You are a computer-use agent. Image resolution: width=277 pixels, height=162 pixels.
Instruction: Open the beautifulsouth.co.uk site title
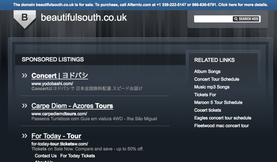(x=84, y=18)
